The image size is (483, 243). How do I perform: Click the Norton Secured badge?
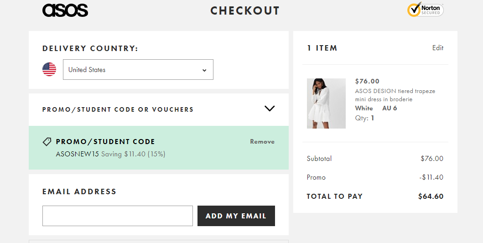(x=425, y=10)
